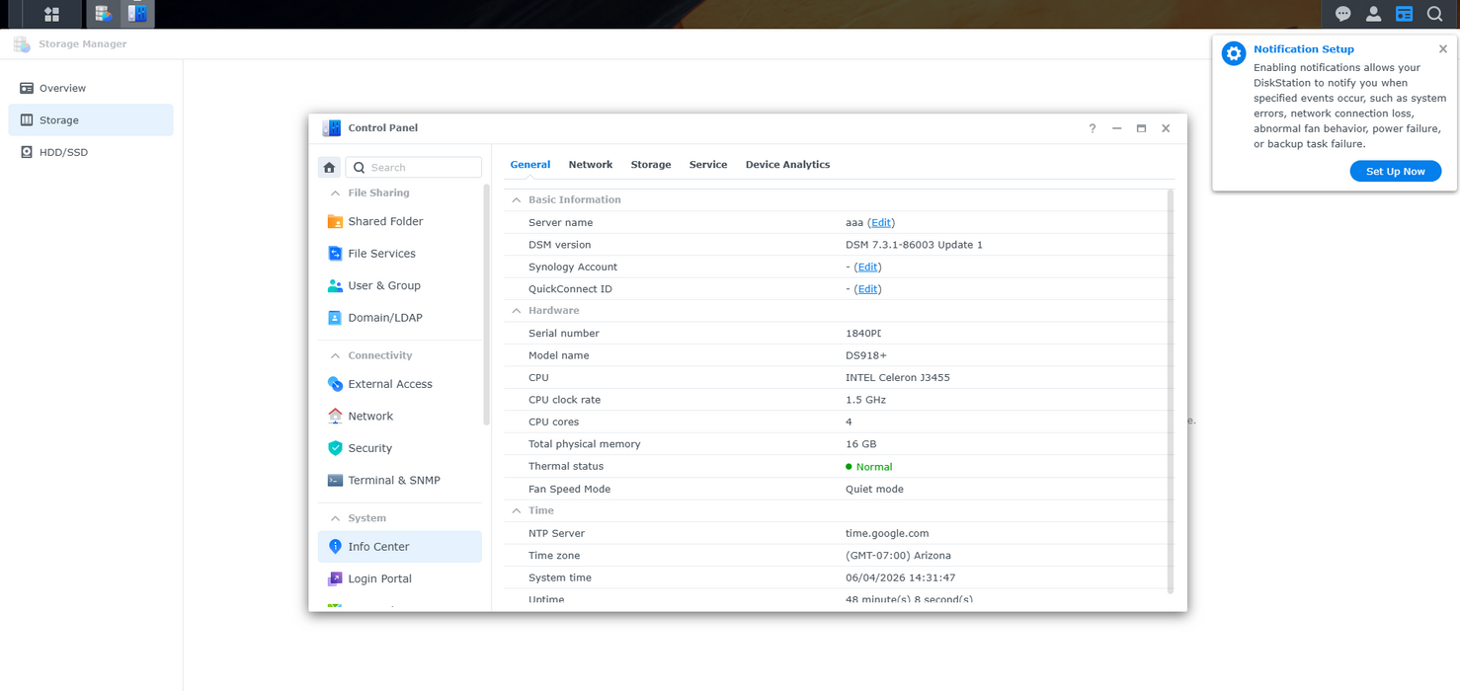Image resolution: width=1460 pixels, height=691 pixels.
Task: Open File Services settings
Action: coord(400,254)
